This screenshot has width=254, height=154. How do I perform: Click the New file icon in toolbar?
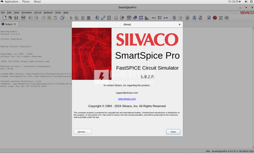coord(4,18)
